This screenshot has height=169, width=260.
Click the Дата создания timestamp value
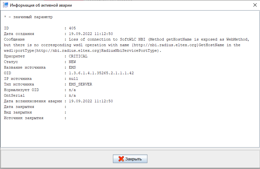click(91, 34)
